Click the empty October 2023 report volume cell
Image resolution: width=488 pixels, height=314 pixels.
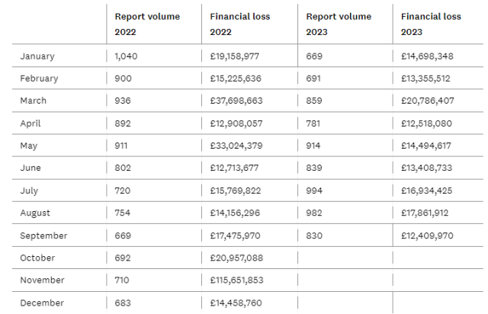tap(345, 258)
